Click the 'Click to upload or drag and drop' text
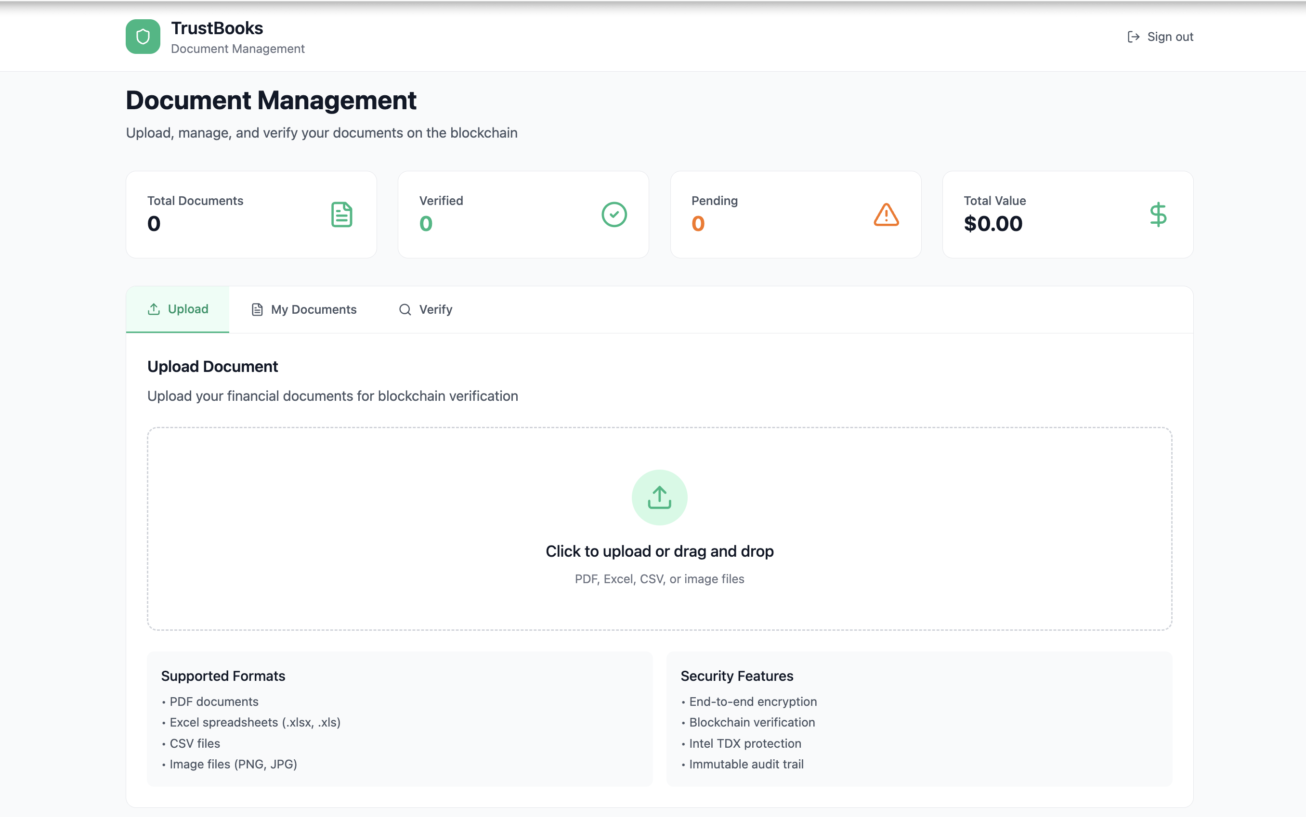Screen dimensions: 1306x817 coord(659,551)
